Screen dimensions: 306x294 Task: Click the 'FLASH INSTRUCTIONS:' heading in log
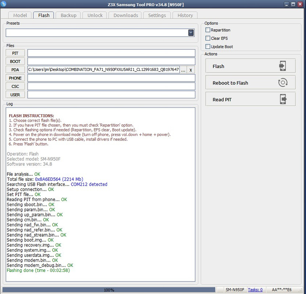coord(31,116)
